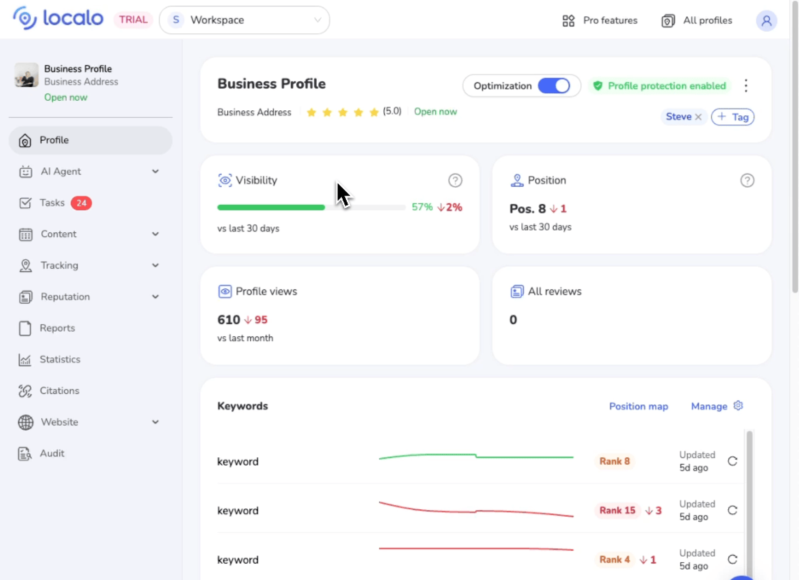799x580 pixels.
Task: Click the Position help question-mark icon
Action: coord(747,180)
